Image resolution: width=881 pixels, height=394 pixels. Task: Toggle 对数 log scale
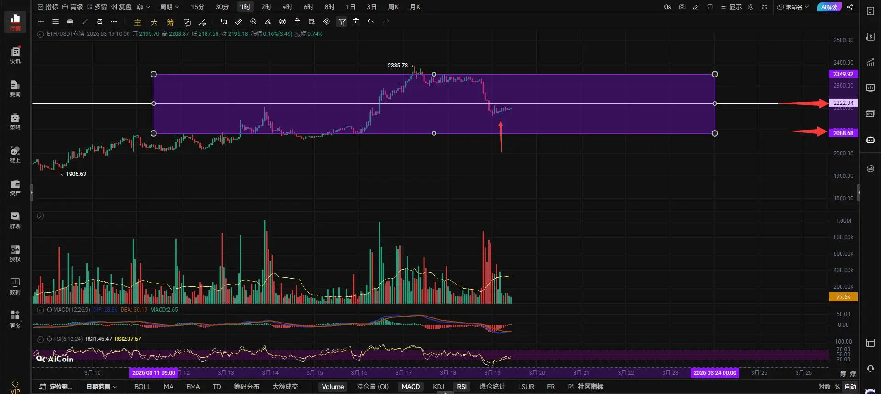(824, 387)
